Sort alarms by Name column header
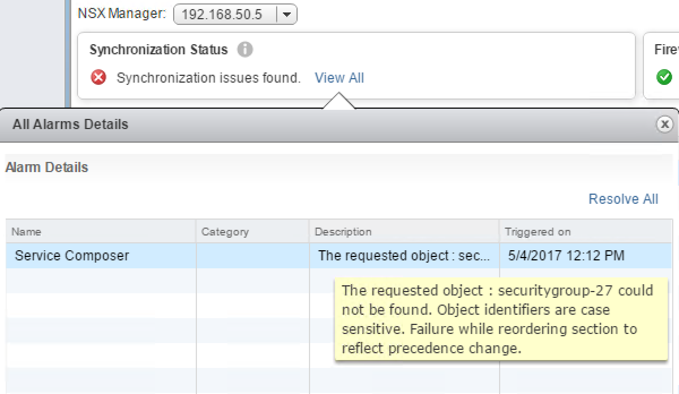Viewport: 679px width, 394px height. click(27, 232)
